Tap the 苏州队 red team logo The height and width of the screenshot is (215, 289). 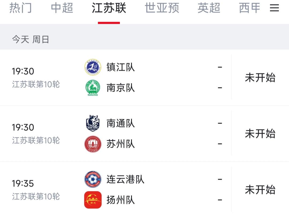pos(93,144)
